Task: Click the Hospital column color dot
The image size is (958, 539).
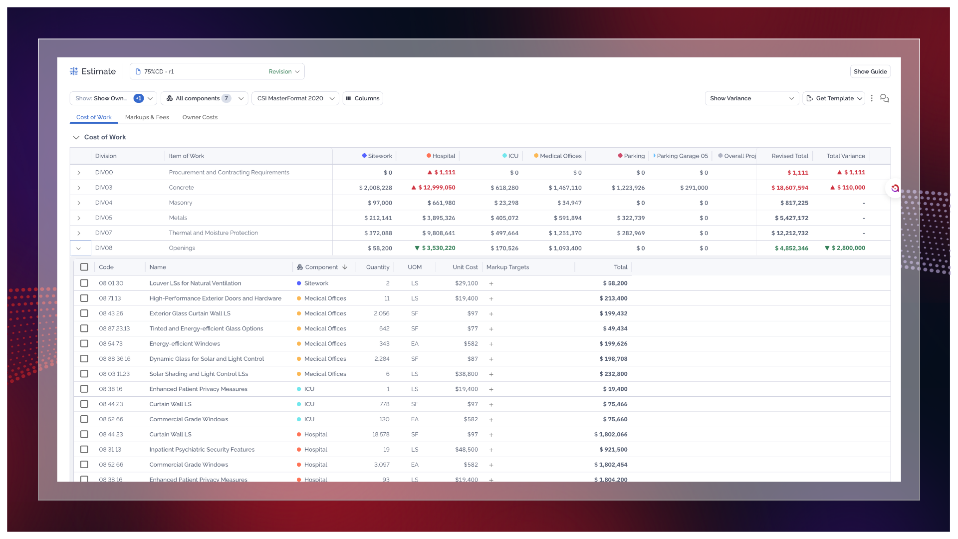Action: point(429,156)
